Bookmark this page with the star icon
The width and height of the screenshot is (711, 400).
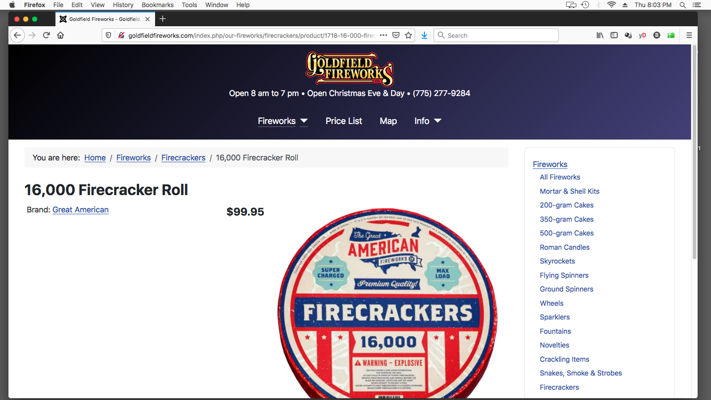pyautogui.click(x=408, y=35)
